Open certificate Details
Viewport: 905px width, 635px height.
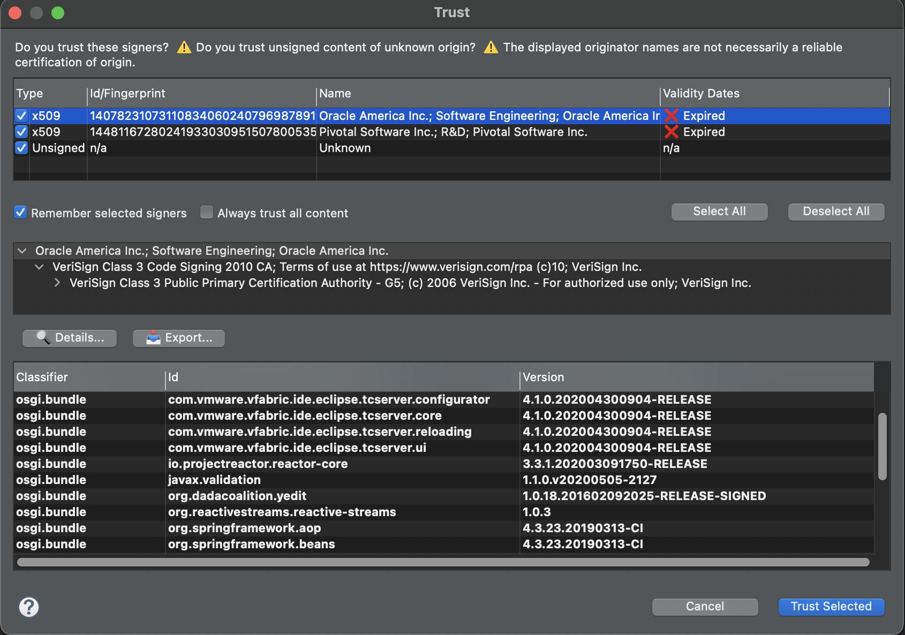click(x=70, y=338)
